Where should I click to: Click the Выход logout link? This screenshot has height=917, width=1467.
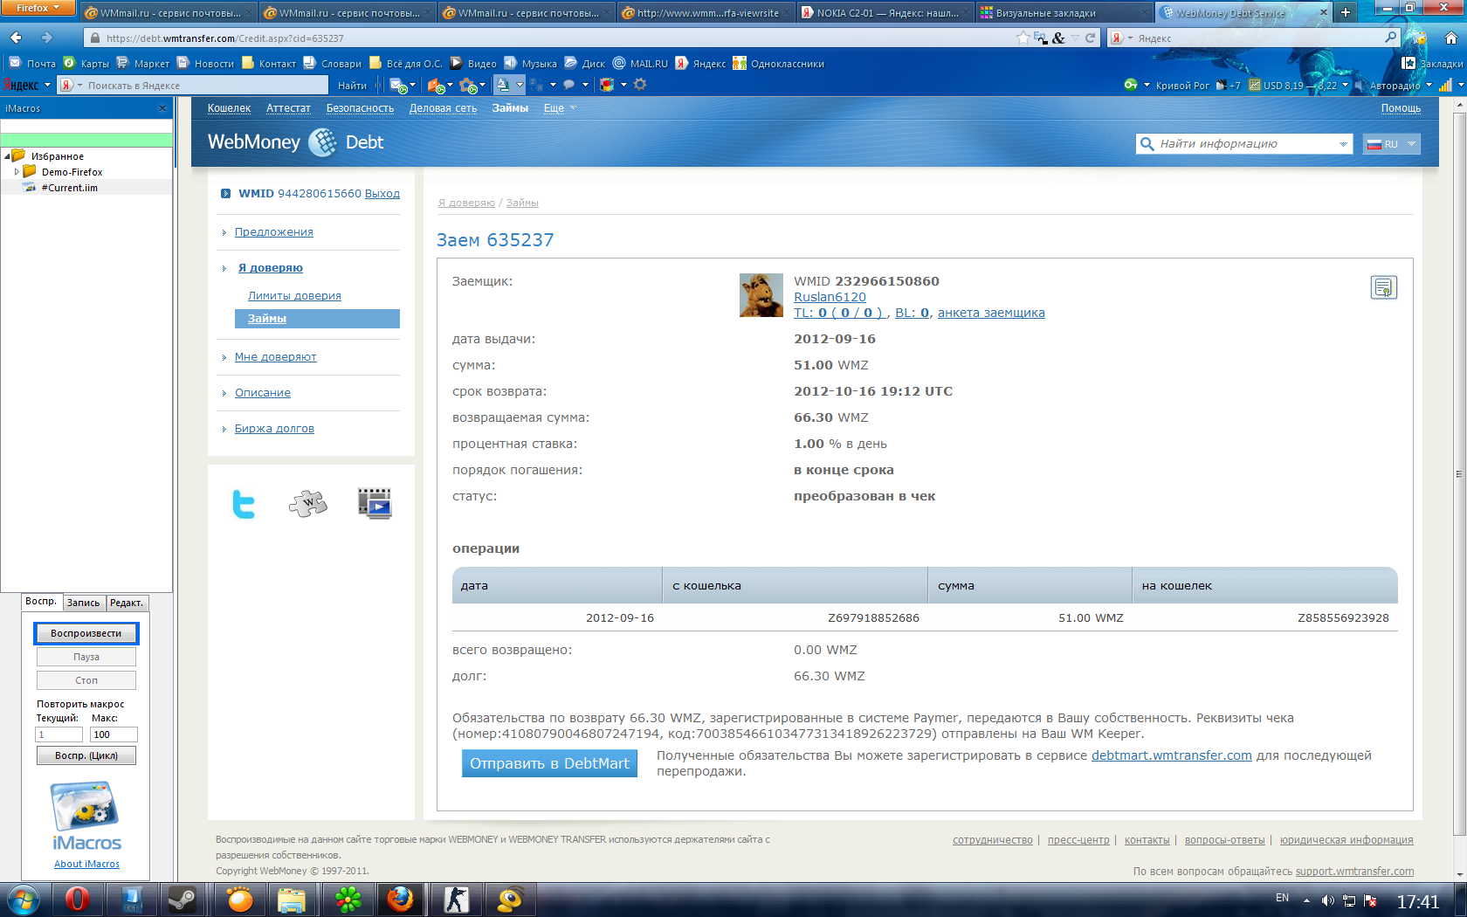pyautogui.click(x=382, y=194)
